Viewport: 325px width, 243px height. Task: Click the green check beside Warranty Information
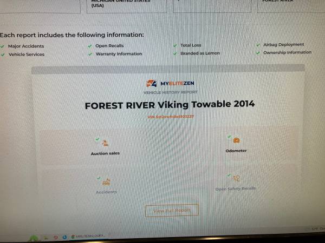(90, 54)
